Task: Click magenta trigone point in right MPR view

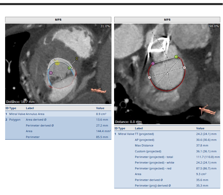Action: (x=153, y=63)
